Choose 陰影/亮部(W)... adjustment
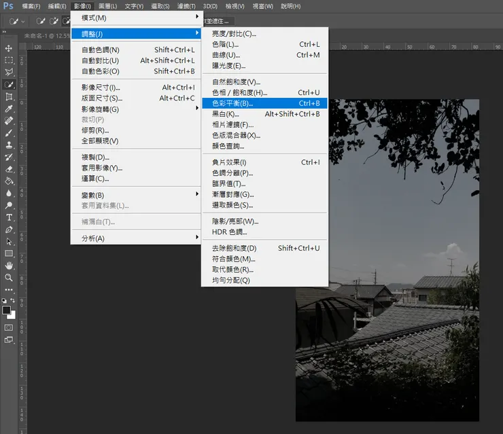503x434 pixels. click(x=264, y=221)
